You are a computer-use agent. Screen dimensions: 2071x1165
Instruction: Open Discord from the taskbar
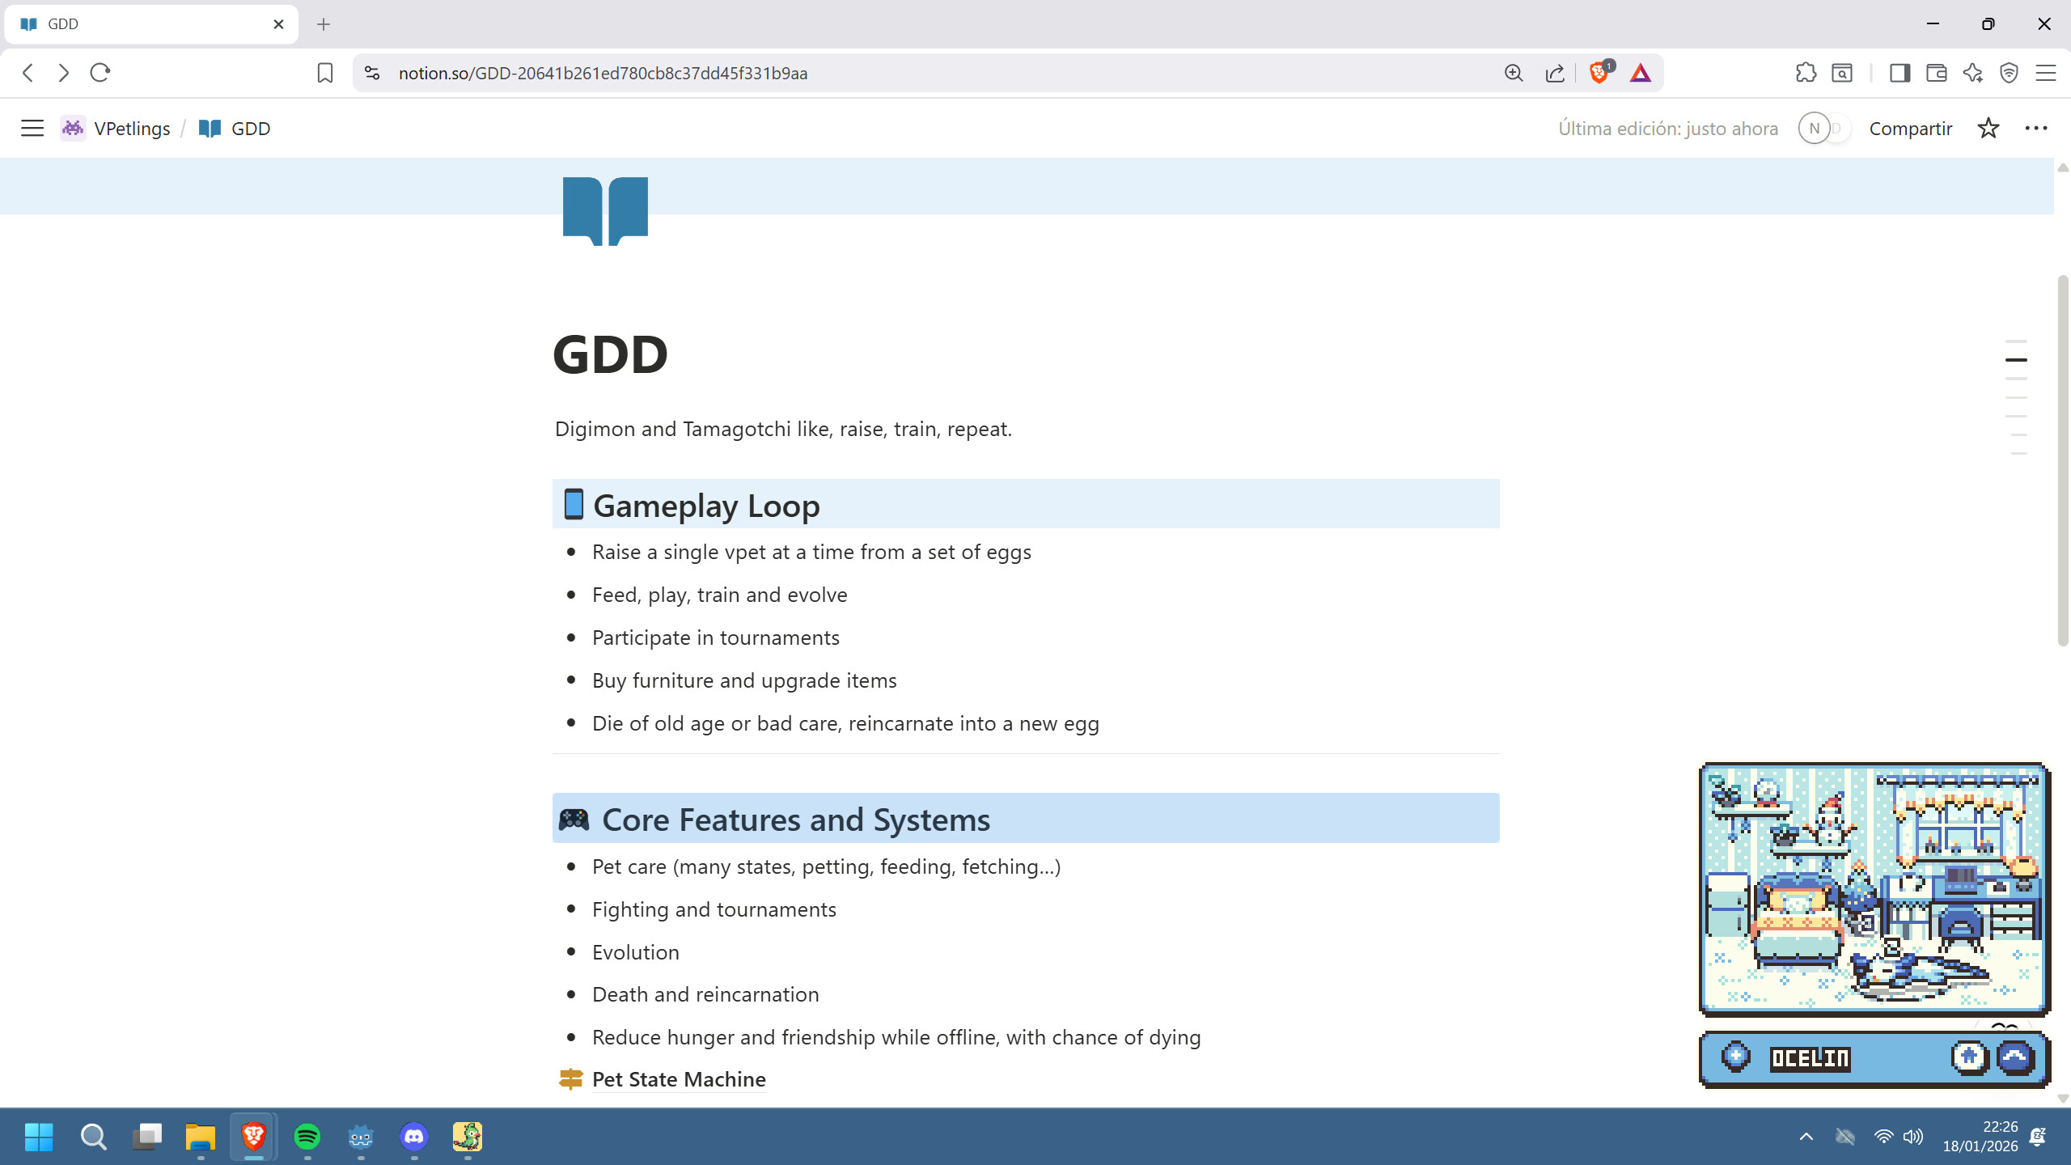click(414, 1136)
